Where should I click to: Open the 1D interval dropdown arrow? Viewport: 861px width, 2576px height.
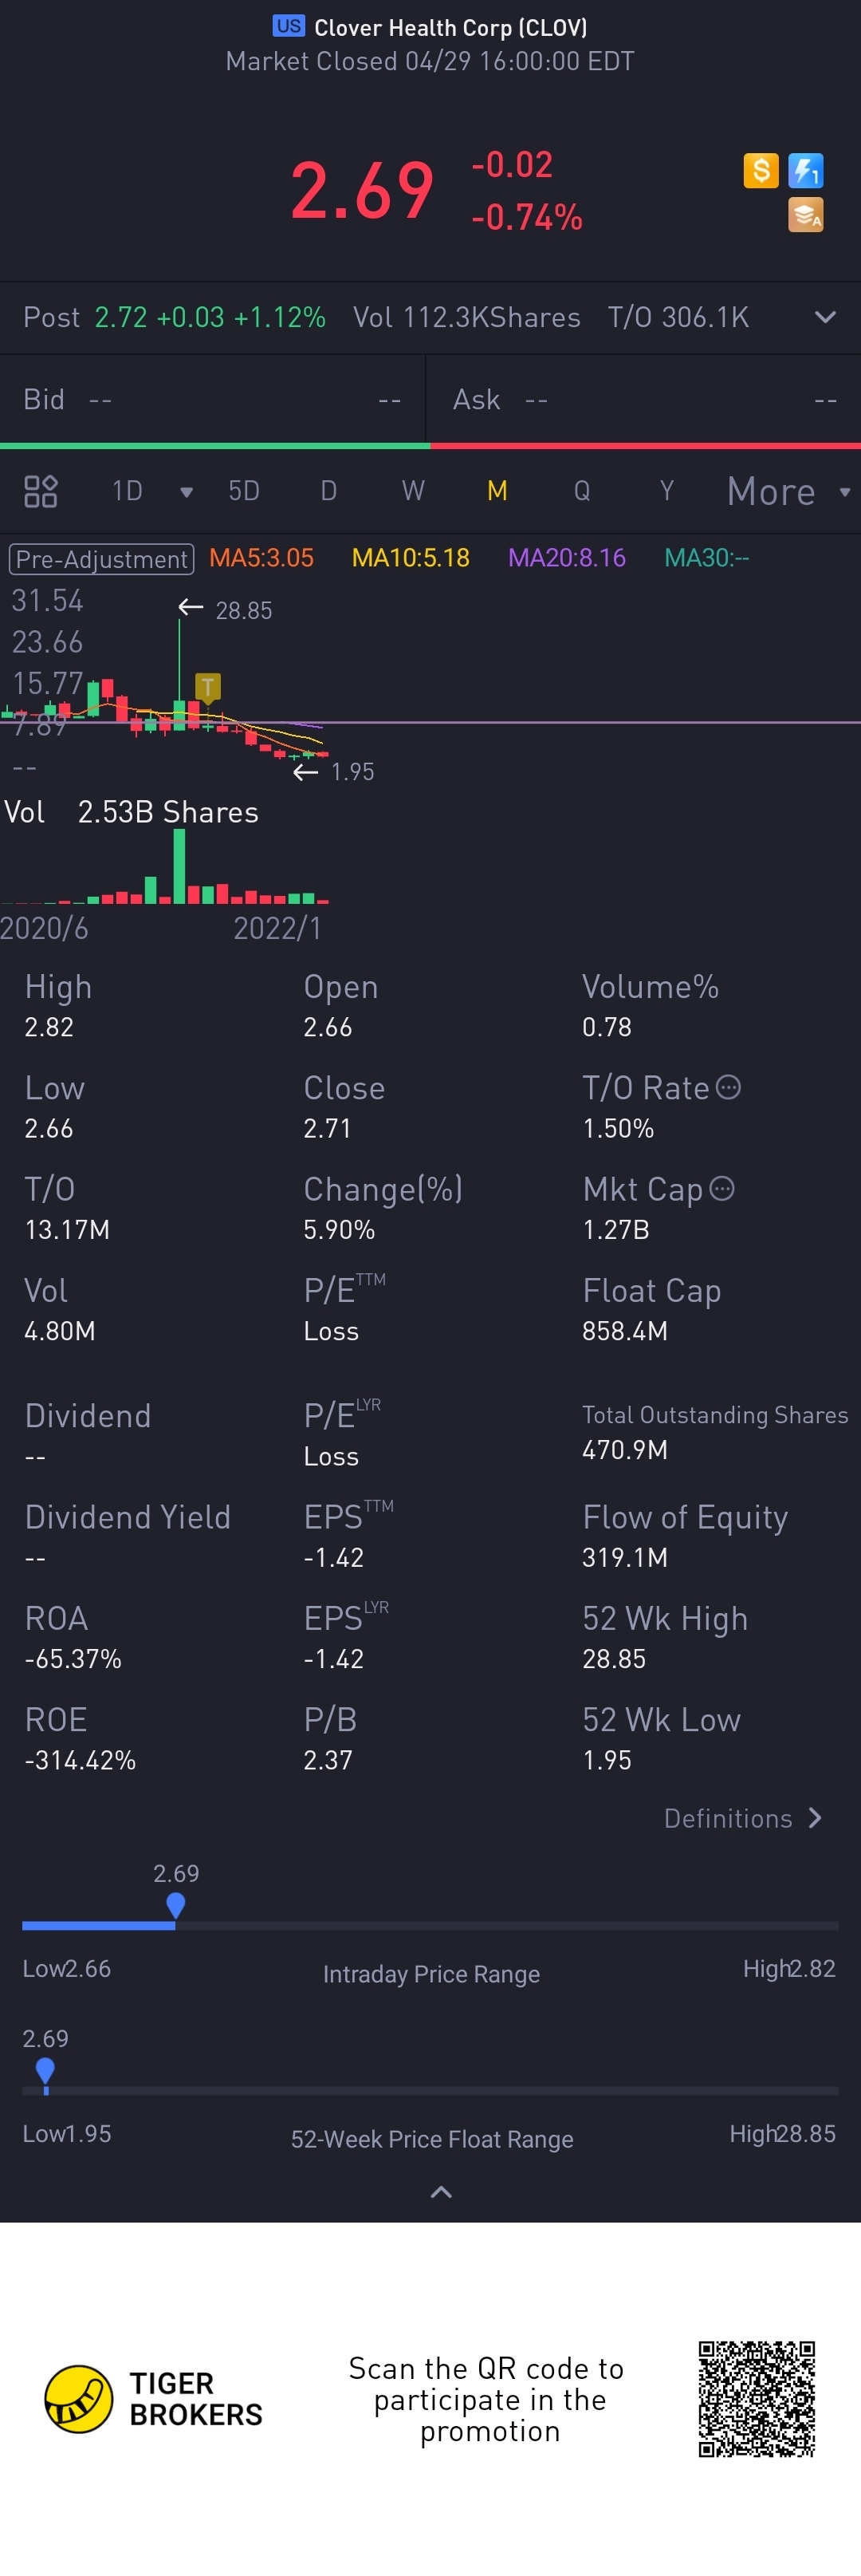click(186, 492)
